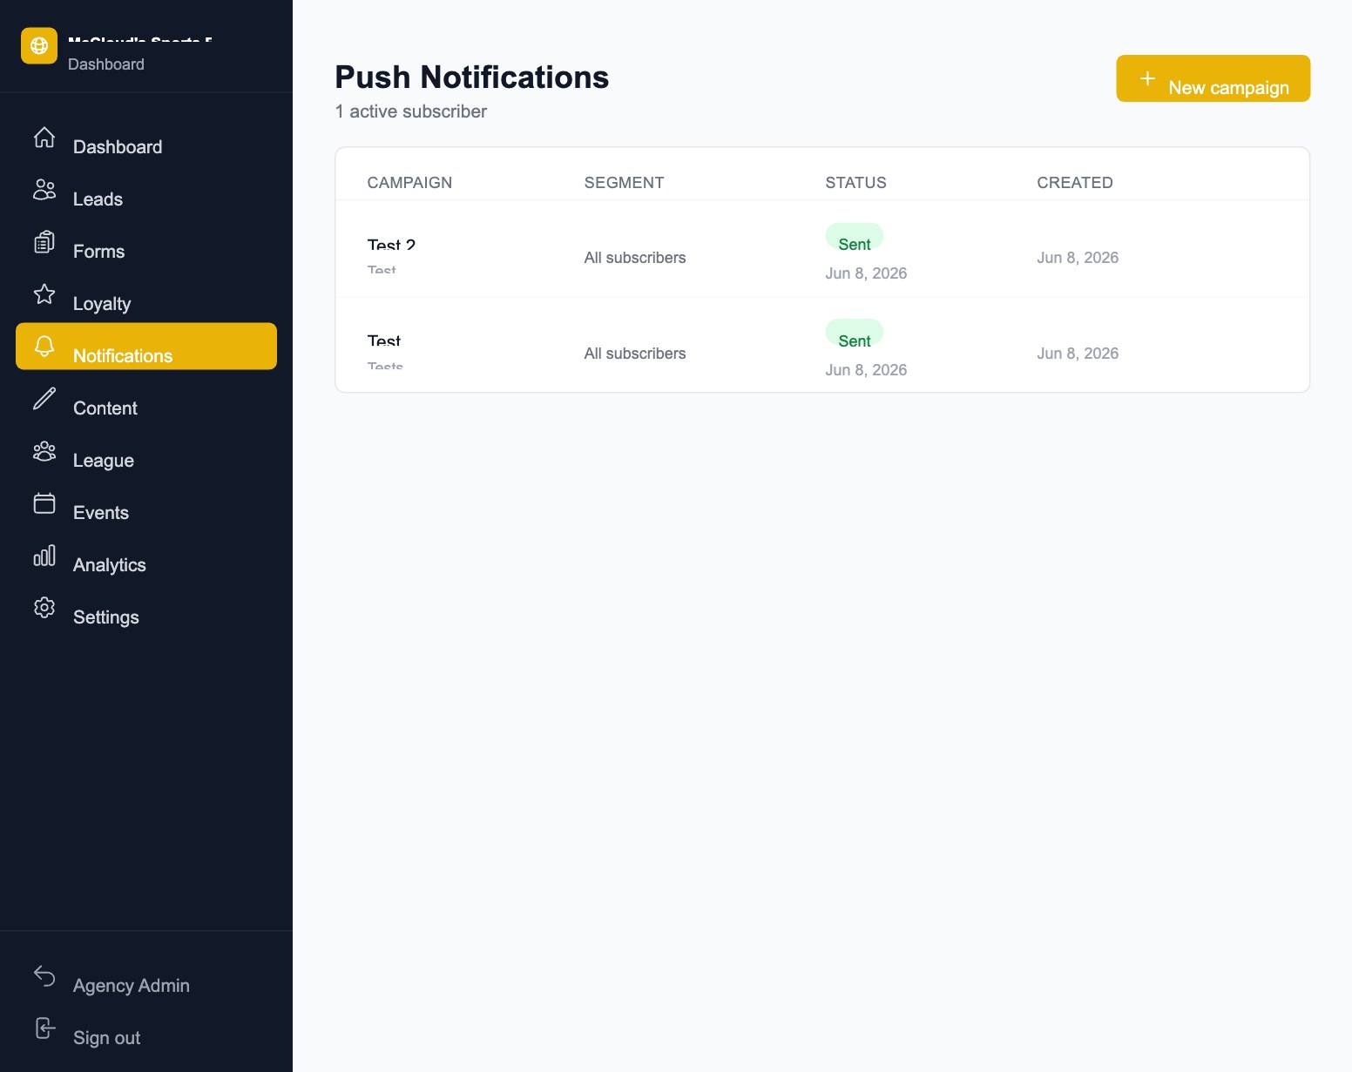Open the Content section

coord(146,399)
